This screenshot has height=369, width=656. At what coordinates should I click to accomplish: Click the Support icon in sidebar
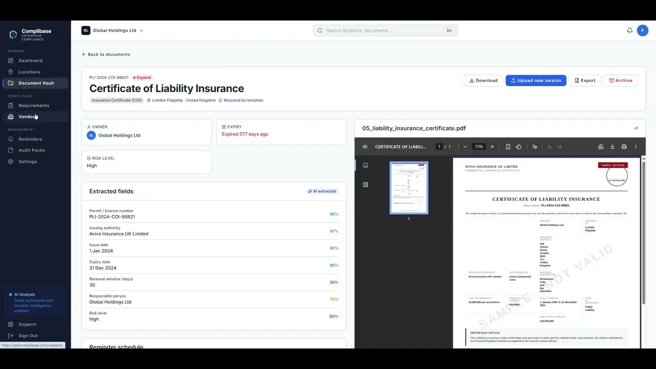coord(11,324)
